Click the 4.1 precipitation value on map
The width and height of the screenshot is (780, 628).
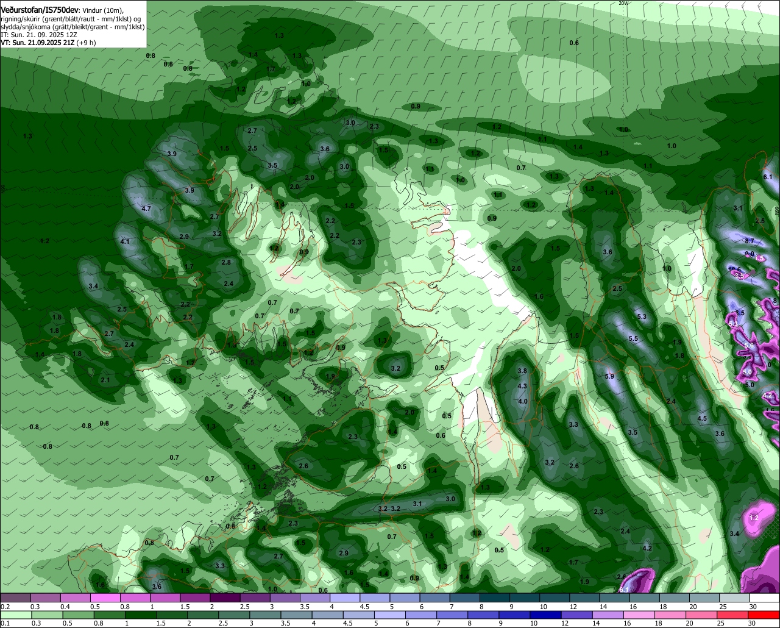click(126, 241)
